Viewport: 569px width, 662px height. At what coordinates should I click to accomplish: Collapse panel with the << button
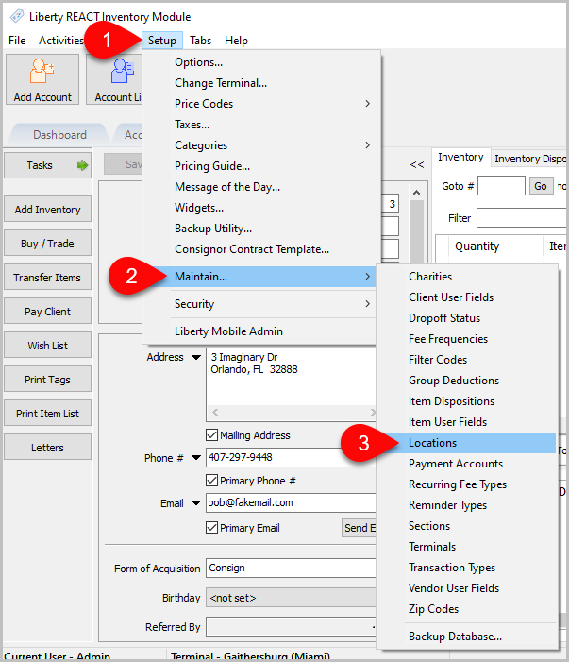coord(417,164)
